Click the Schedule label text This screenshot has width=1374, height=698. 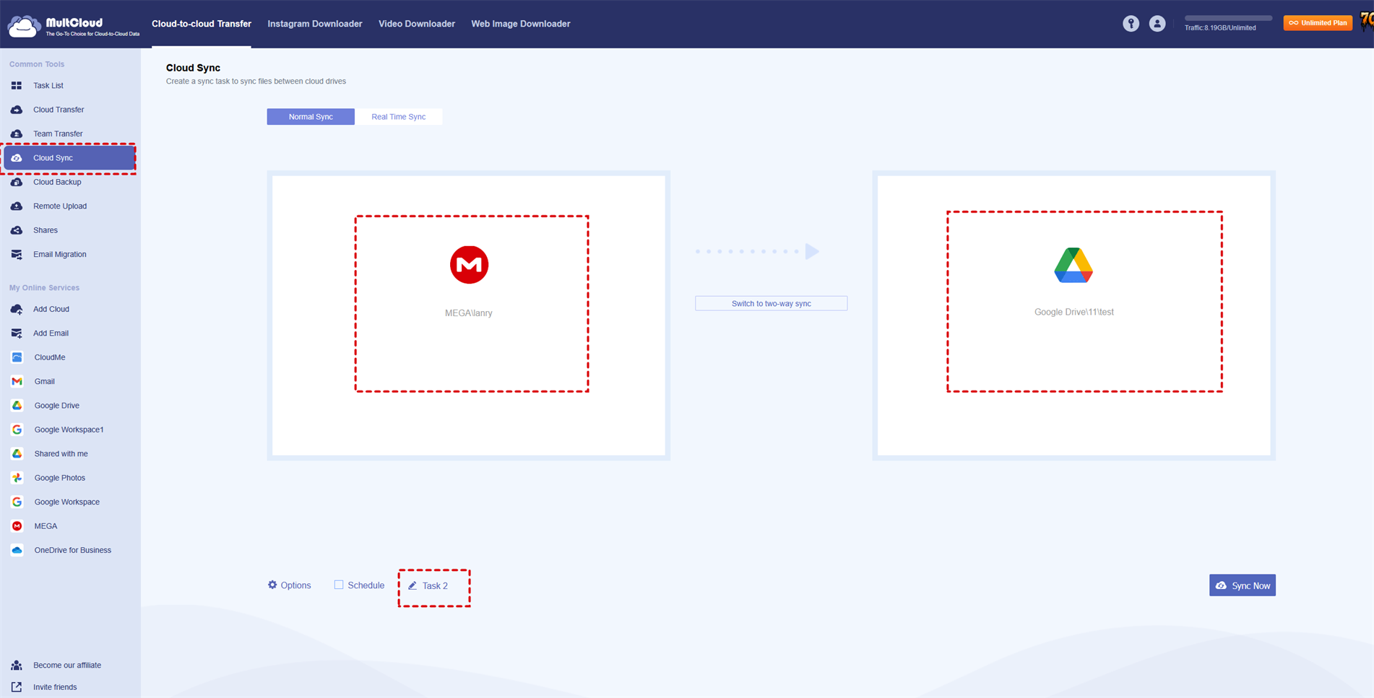(366, 585)
